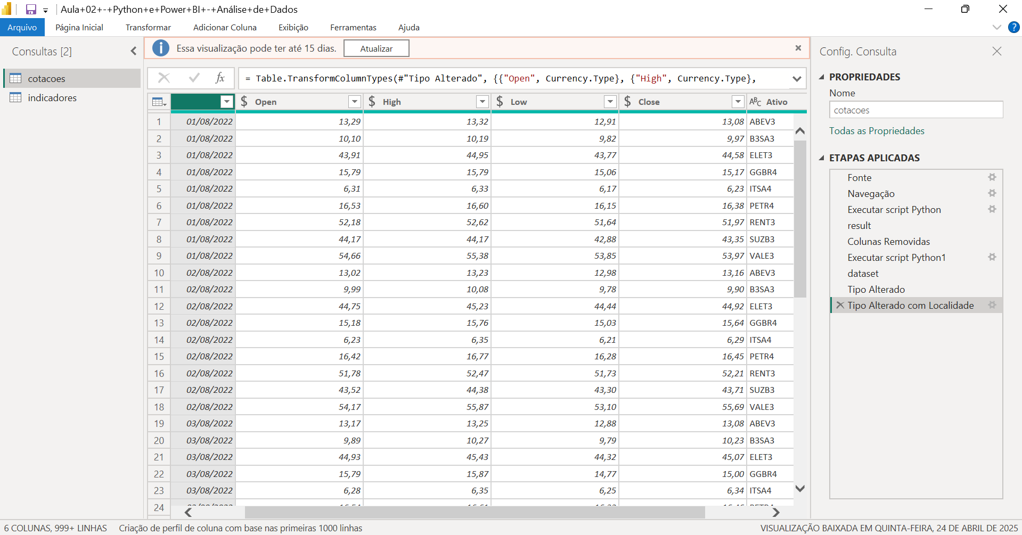Collapse the PROPRIEDADES section

click(x=822, y=77)
